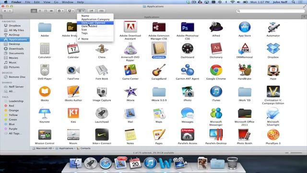Click the Chess app icon
The image size is (307, 173).
(102, 49)
